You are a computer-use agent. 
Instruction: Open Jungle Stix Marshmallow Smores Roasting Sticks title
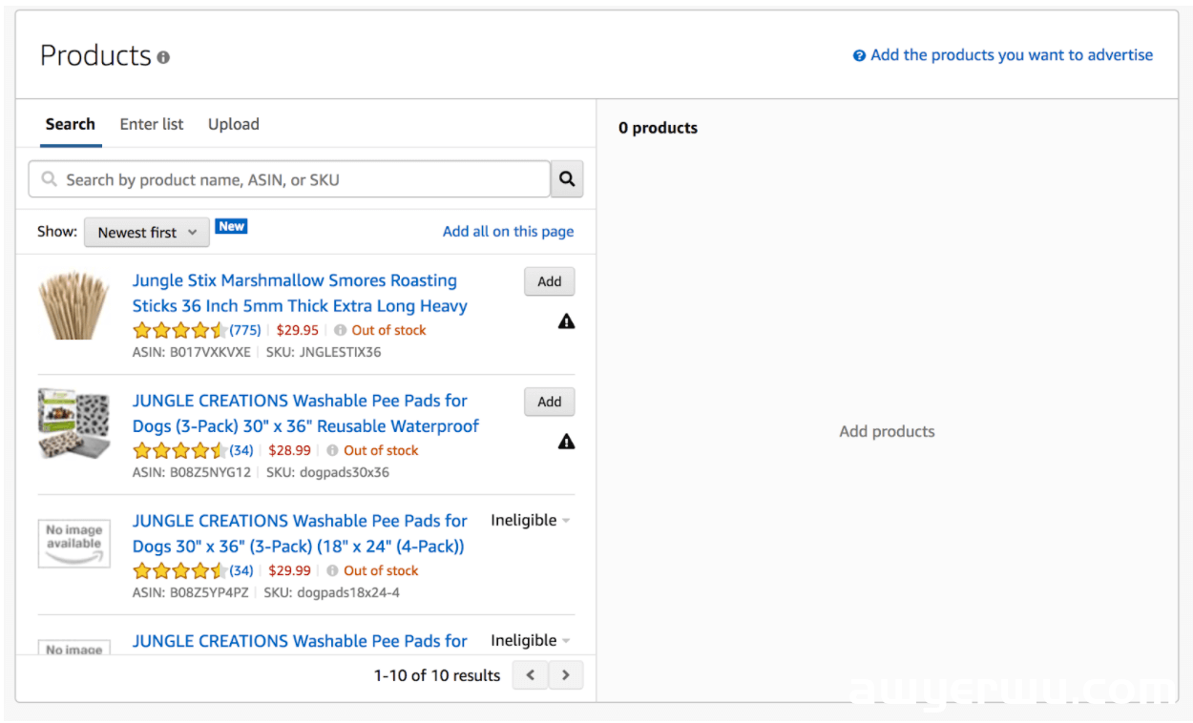pos(300,293)
